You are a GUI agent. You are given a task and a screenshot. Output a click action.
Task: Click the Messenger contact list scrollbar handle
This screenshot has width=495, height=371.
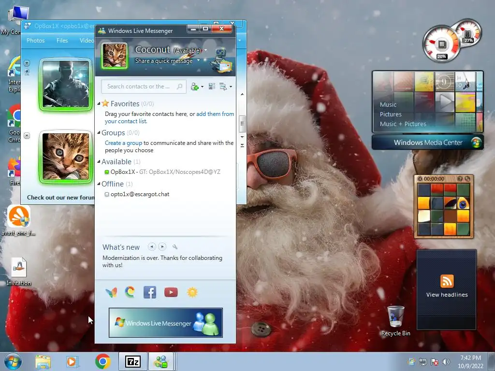point(242,124)
